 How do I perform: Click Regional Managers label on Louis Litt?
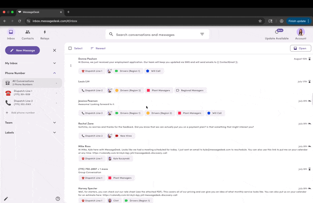190,91
